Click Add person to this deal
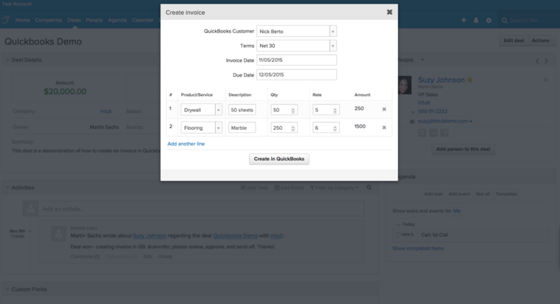Screen dimensions: 560x304 coord(463,149)
